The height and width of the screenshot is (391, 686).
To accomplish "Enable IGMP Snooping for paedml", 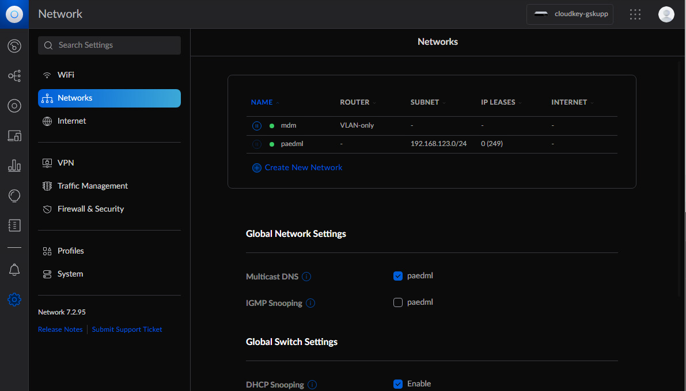I will click(397, 302).
